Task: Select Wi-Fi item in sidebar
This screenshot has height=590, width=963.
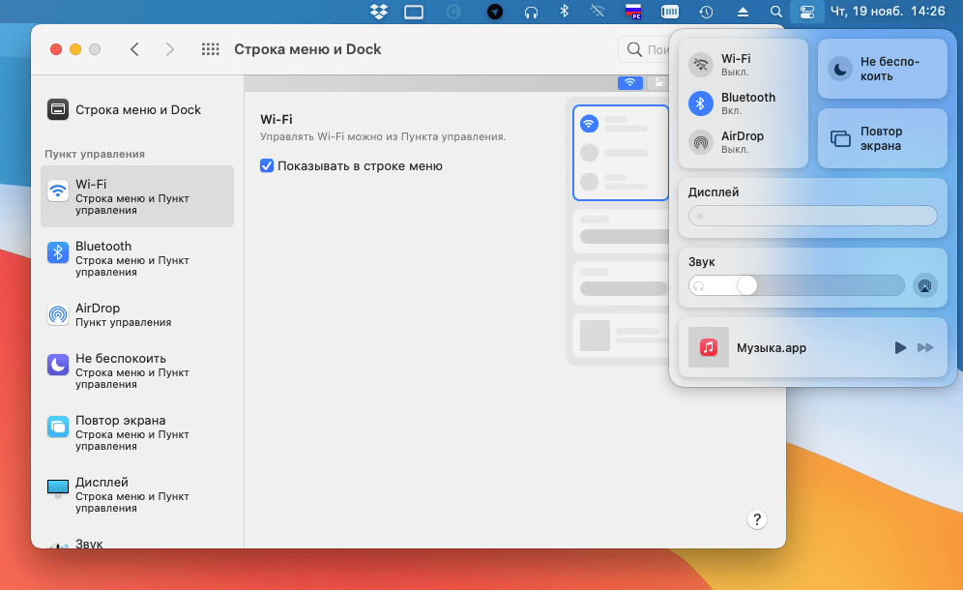Action: click(137, 196)
